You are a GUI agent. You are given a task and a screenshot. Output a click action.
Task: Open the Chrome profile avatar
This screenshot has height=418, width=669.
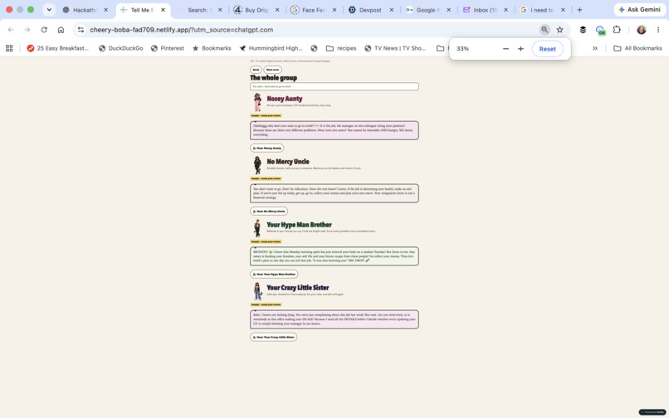click(x=642, y=29)
